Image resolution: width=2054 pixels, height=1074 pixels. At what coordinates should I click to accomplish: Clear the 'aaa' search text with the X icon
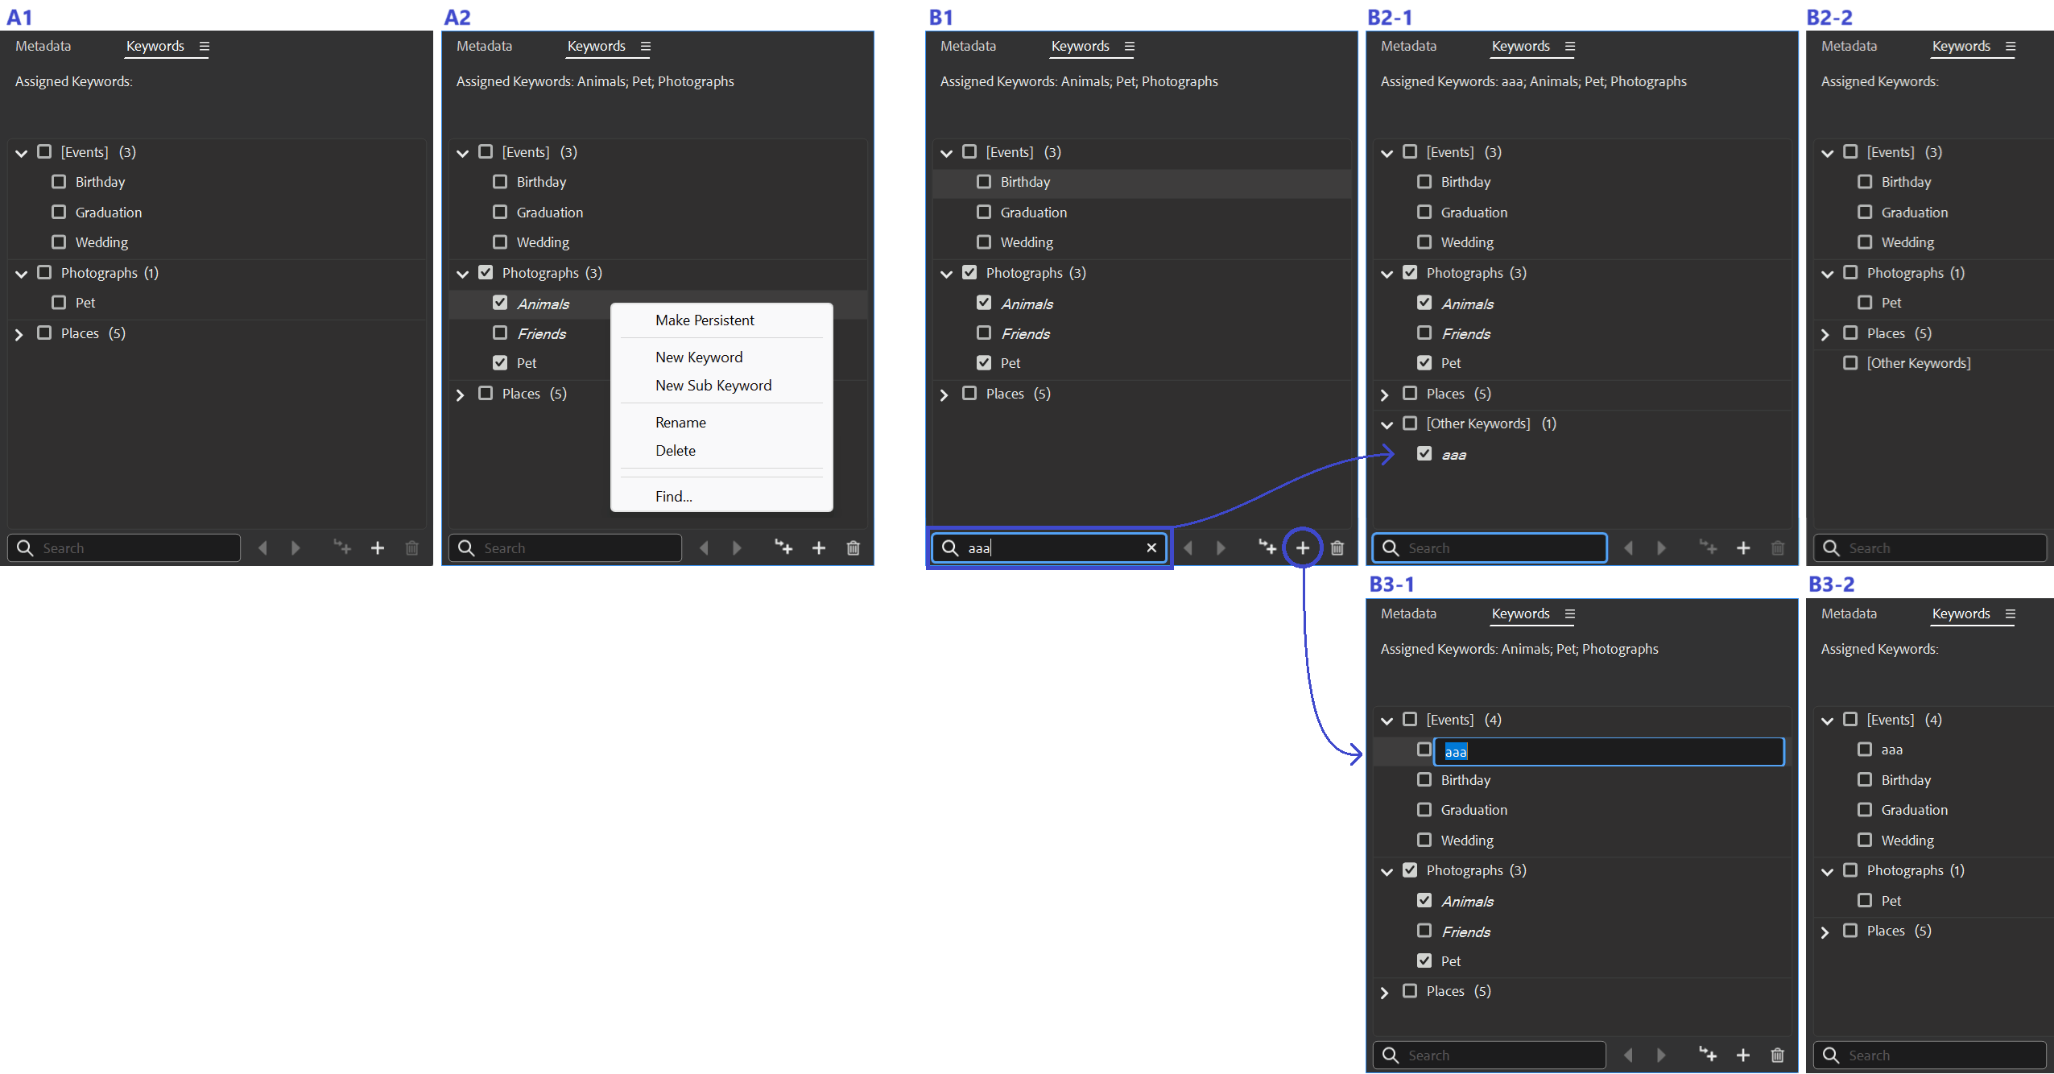(1151, 548)
